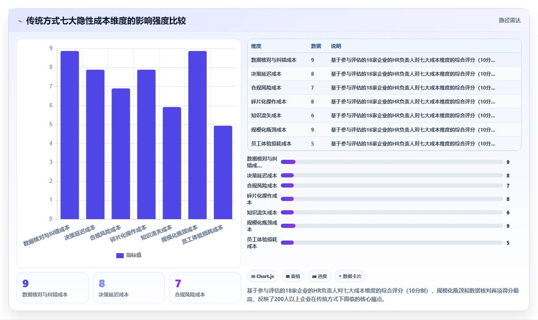The image size is (538, 320).
Task: Click the 合规风险成本 progress bar
Action: (x=392, y=185)
